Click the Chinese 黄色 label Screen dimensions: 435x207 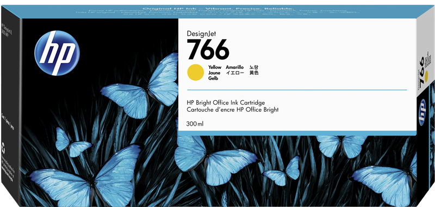pos(254,73)
